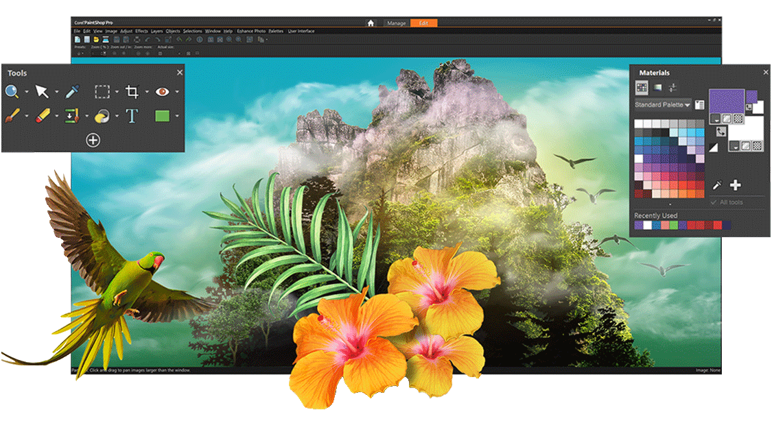Screen dimensions: 772x434
Task: Enable the All tools checkbox in Materials
Action: pos(714,202)
